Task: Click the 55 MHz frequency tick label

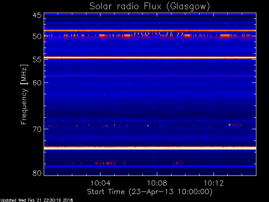Action: [37, 60]
